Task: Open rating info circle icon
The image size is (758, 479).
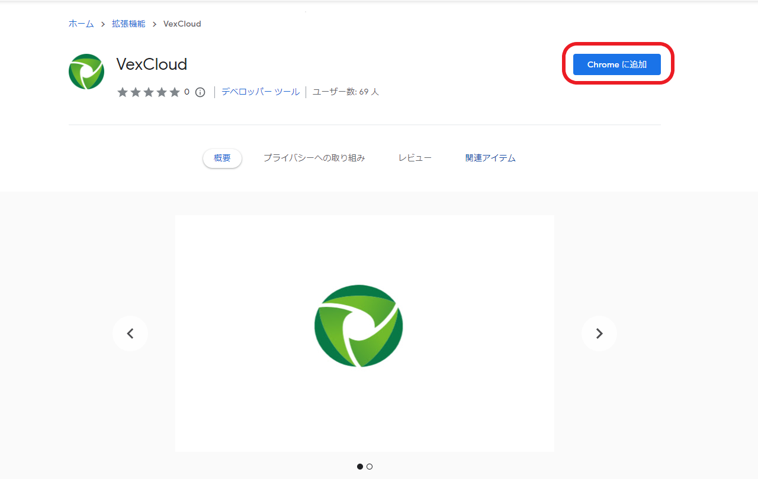Action: (200, 92)
